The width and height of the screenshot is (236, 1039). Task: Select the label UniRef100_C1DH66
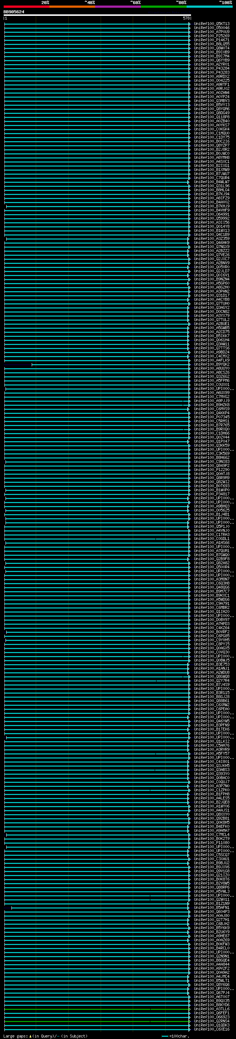[x=212, y=433]
